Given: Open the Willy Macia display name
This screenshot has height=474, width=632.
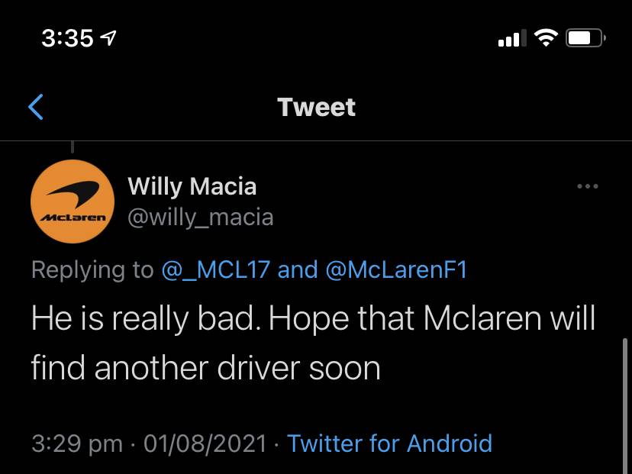Looking at the screenshot, I should (192, 186).
